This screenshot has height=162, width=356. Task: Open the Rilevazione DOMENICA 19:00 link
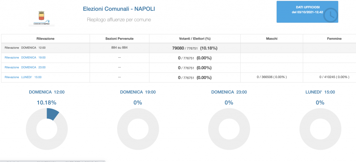click(x=25, y=58)
